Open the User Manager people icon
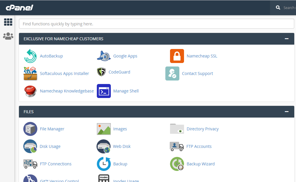296x182 pixels. [x=8, y=36]
